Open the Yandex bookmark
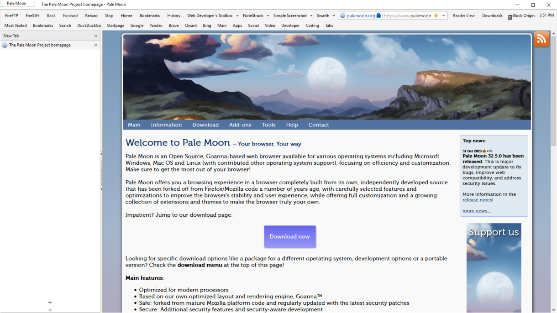This screenshot has width=557, height=313. click(x=156, y=26)
